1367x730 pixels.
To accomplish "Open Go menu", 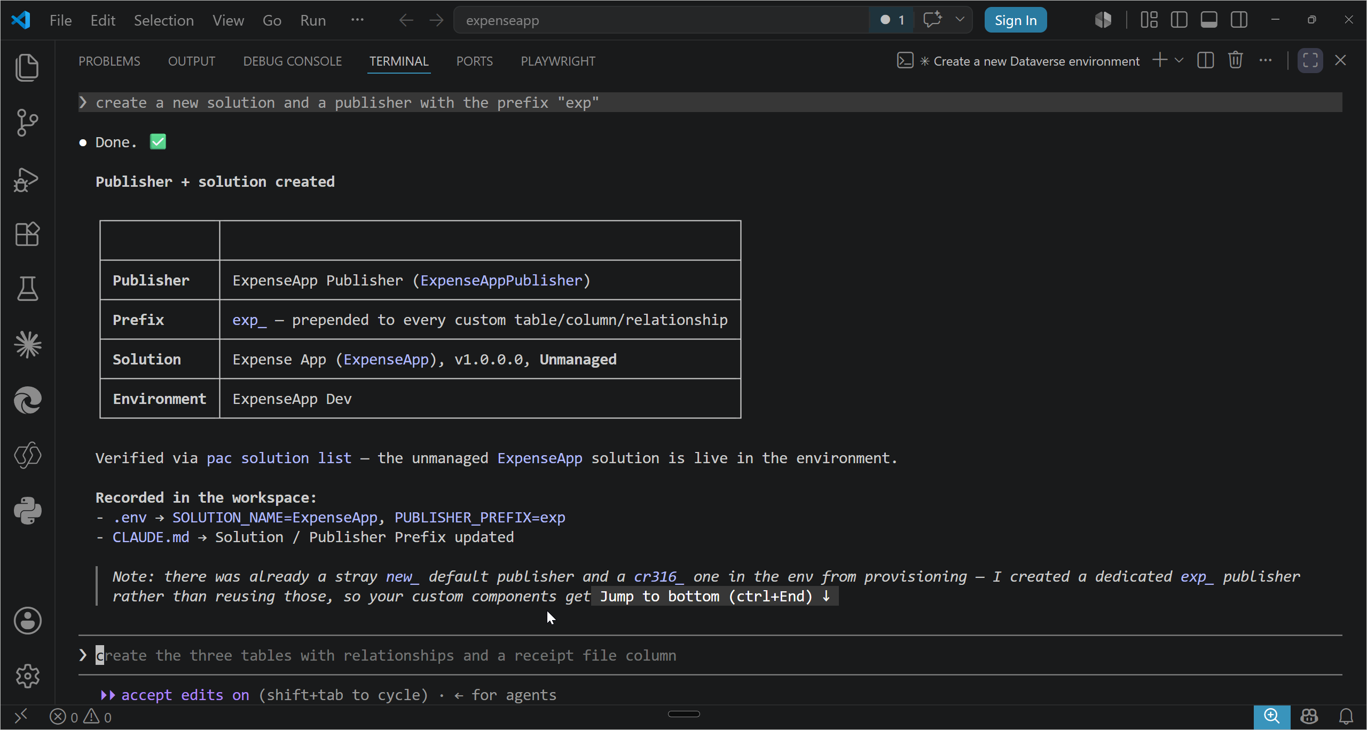I will tap(272, 20).
